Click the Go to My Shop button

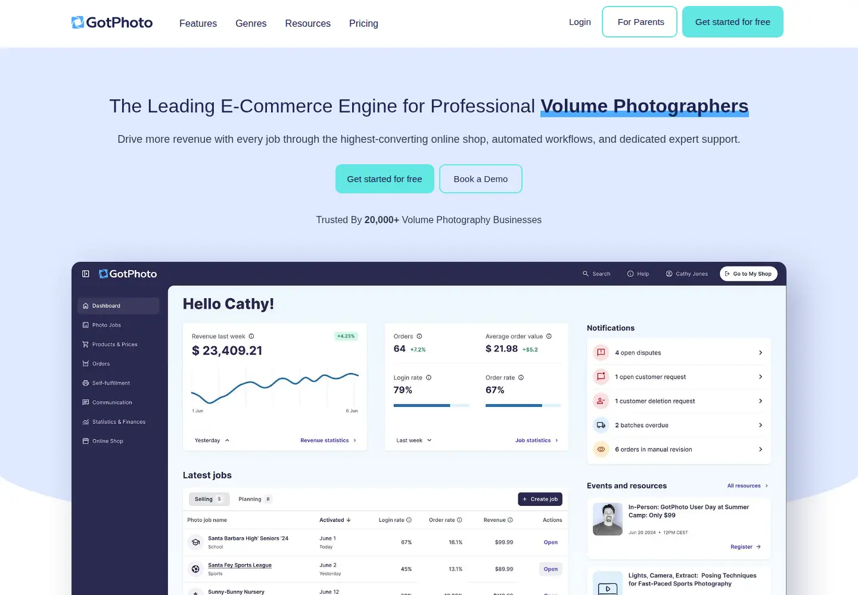pyautogui.click(x=748, y=274)
